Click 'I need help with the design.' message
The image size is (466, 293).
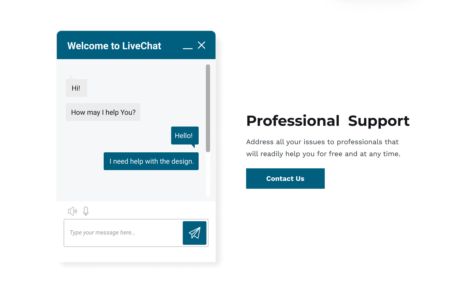pyautogui.click(x=151, y=161)
